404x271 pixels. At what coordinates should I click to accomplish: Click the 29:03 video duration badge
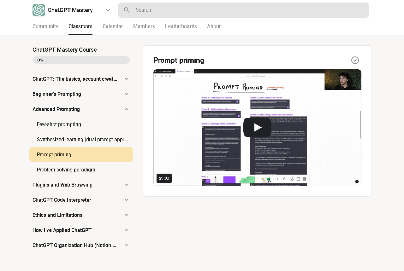coord(164,178)
